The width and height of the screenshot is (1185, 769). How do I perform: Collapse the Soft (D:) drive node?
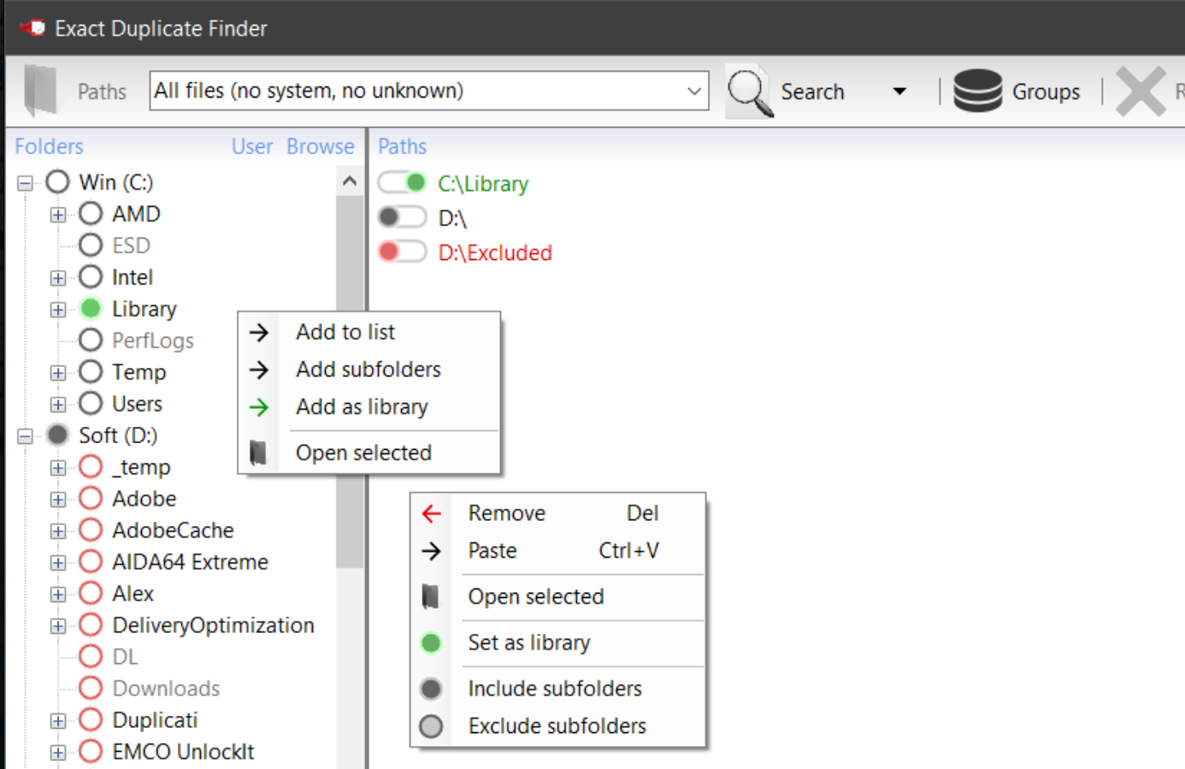point(25,435)
